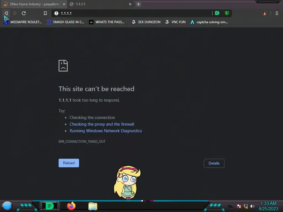Open the green chat extension icon in the address bar

tap(217, 13)
